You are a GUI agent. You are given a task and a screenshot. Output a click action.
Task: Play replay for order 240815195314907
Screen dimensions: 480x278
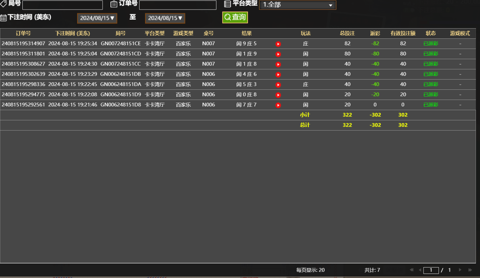(278, 44)
